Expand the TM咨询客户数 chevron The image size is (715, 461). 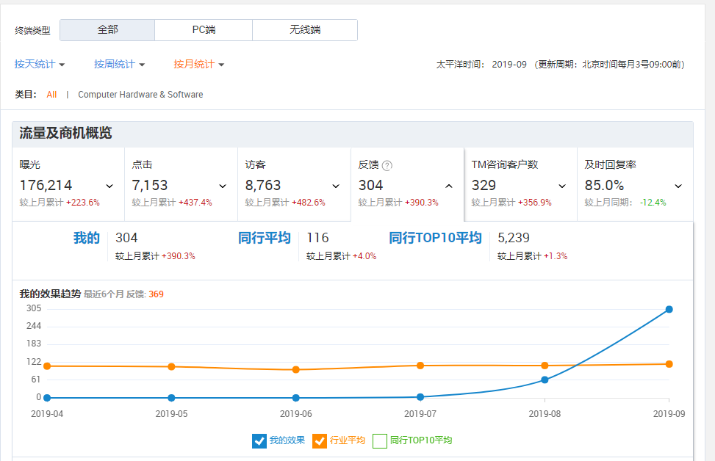[x=562, y=186]
